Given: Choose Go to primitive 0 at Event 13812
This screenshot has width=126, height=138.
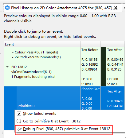Looking at the screenshot, I should [52, 121].
